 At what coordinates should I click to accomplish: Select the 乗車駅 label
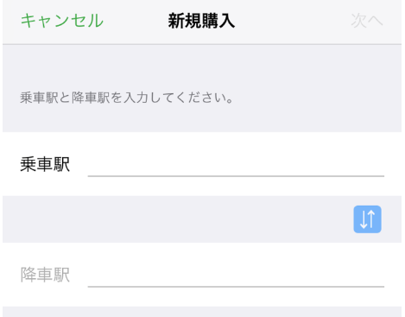click(x=45, y=164)
